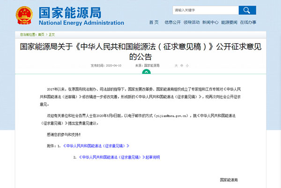The width and height of the screenshot is (281, 188).
Task: Open the 在线办事 navigation menu item
Action: 248,22
